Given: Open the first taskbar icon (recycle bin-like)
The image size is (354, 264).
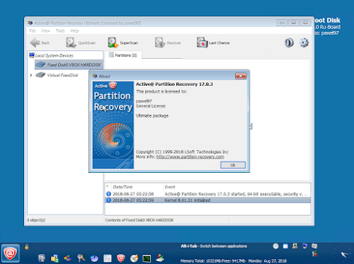Looking at the screenshot, I should [x=42, y=258].
